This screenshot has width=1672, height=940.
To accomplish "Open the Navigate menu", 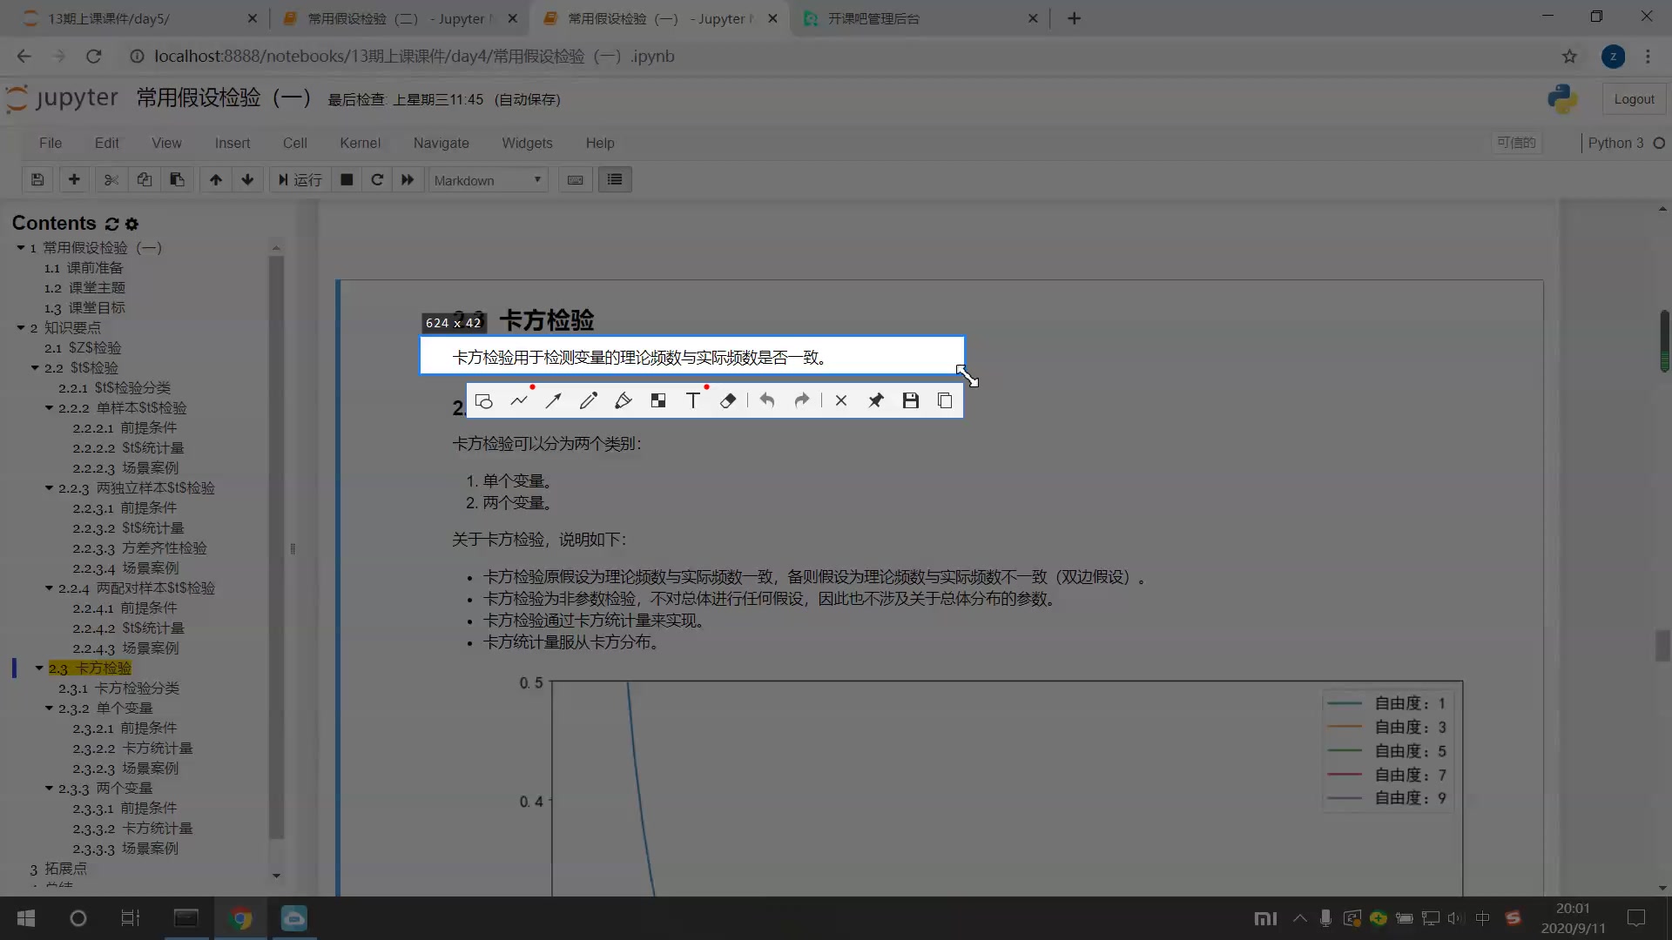I will click(442, 143).
